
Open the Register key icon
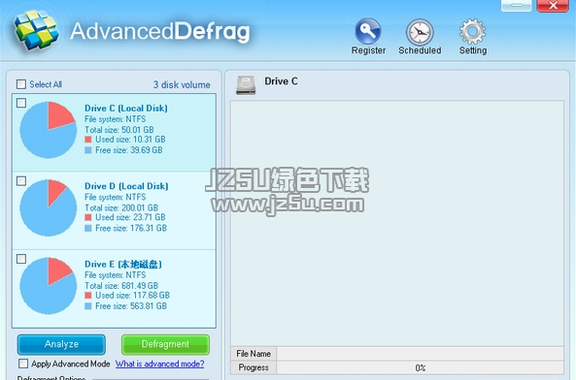(368, 32)
